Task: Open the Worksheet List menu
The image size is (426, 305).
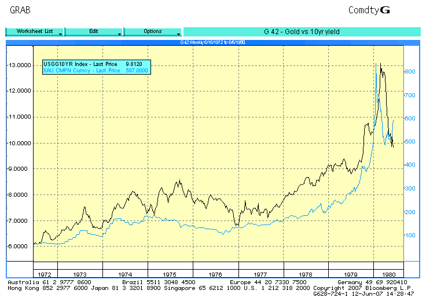Action: coord(34,32)
